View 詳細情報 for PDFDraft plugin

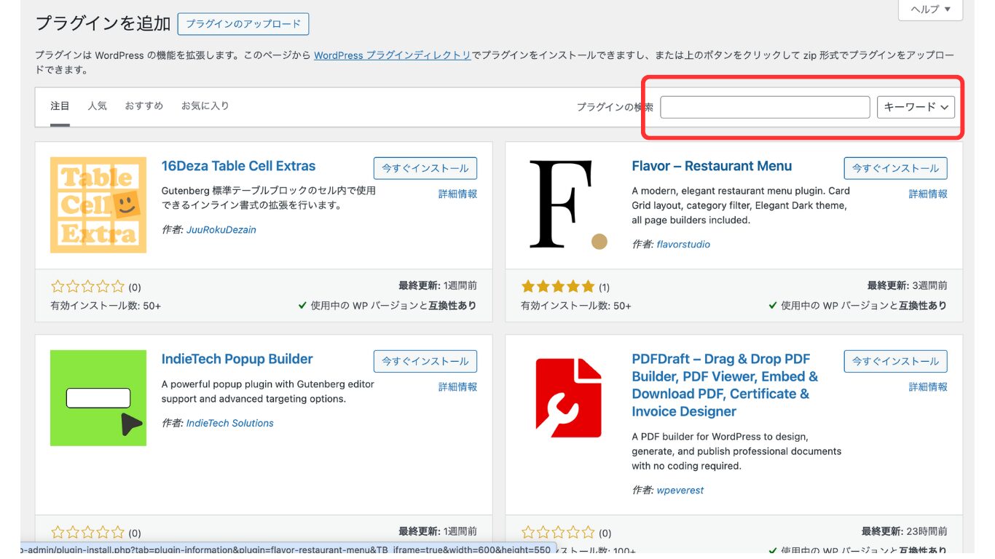tap(928, 387)
